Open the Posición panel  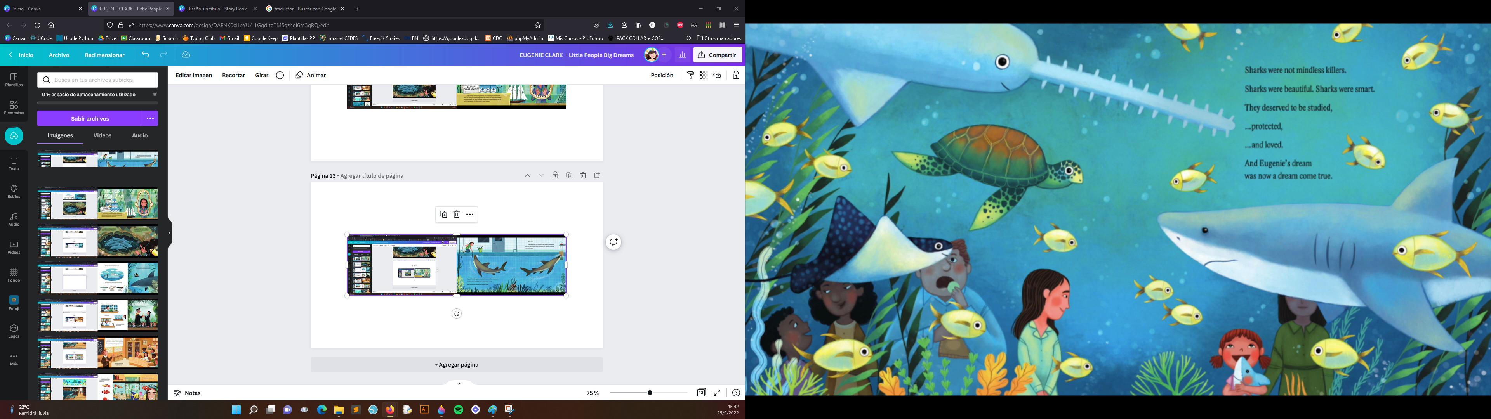click(662, 75)
